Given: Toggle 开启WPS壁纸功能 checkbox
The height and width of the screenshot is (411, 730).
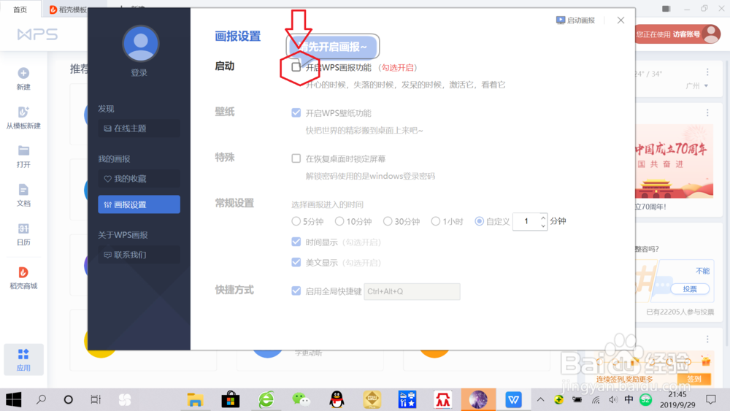Looking at the screenshot, I should tap(296, 112).
